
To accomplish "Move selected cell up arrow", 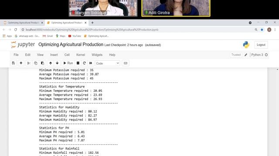I will coord(51,63).
